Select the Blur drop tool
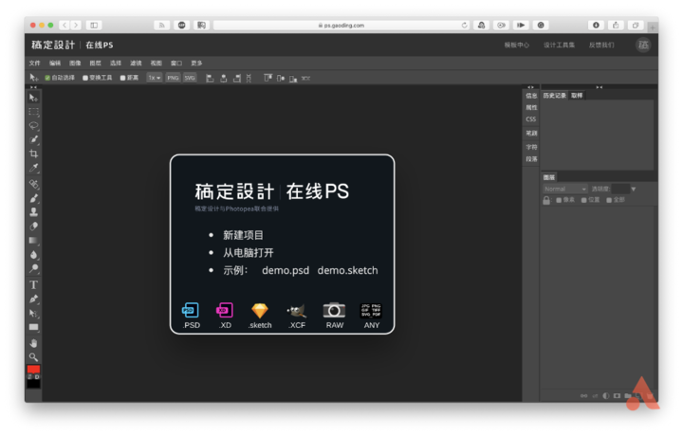 tap(33, 255)
